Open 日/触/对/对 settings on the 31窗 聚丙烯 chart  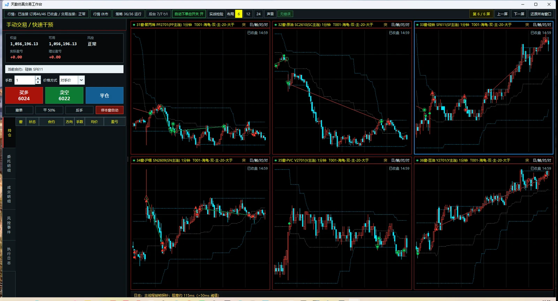tap(258, 25)
